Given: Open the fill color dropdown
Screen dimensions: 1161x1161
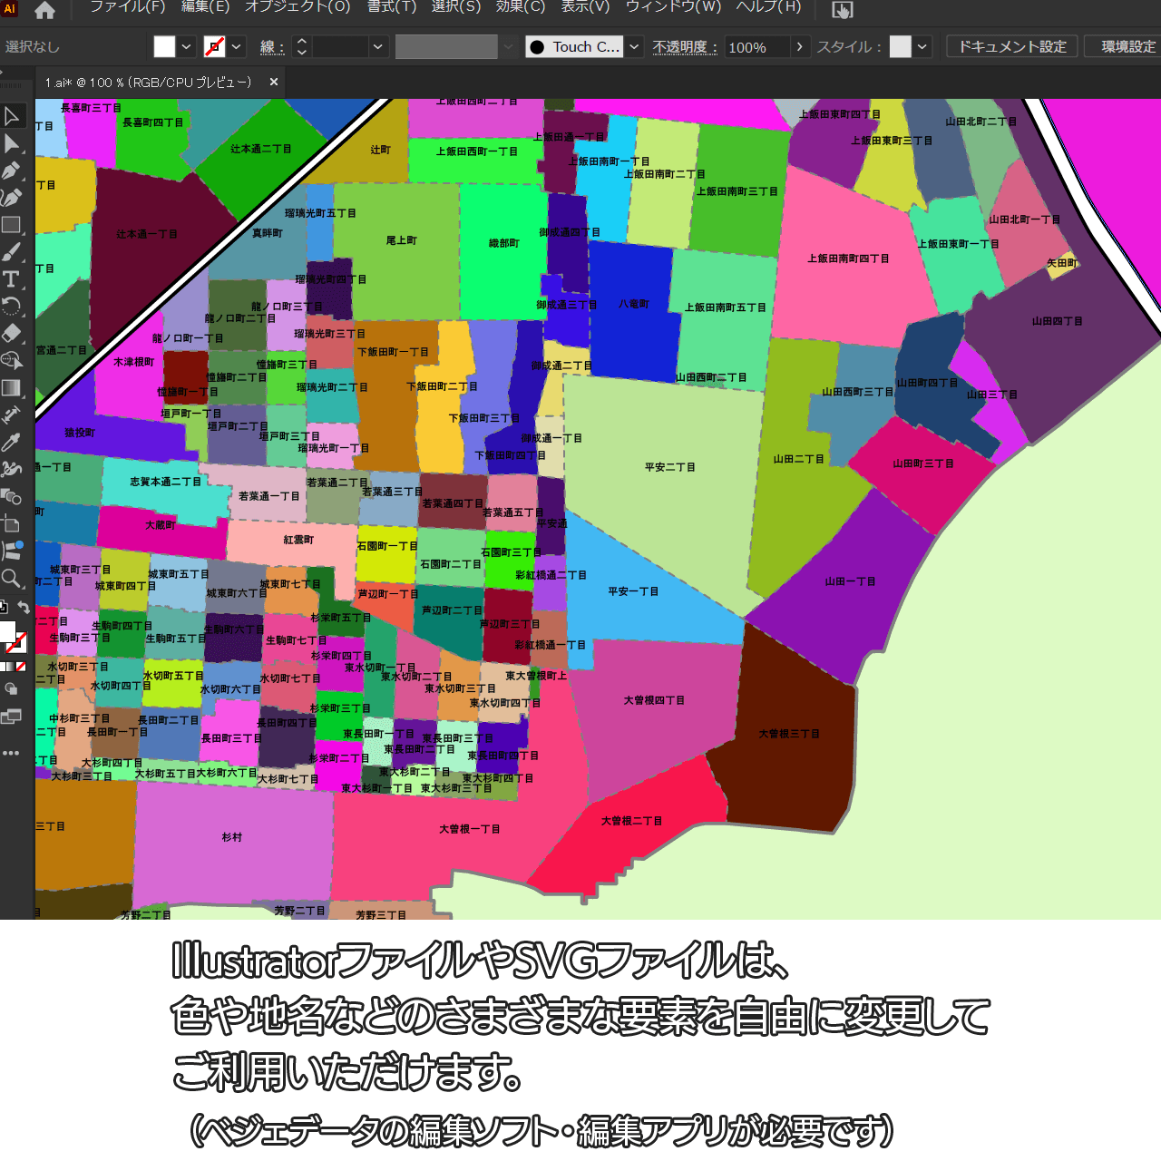Looking at the screenshot, I should pos(186,46).
